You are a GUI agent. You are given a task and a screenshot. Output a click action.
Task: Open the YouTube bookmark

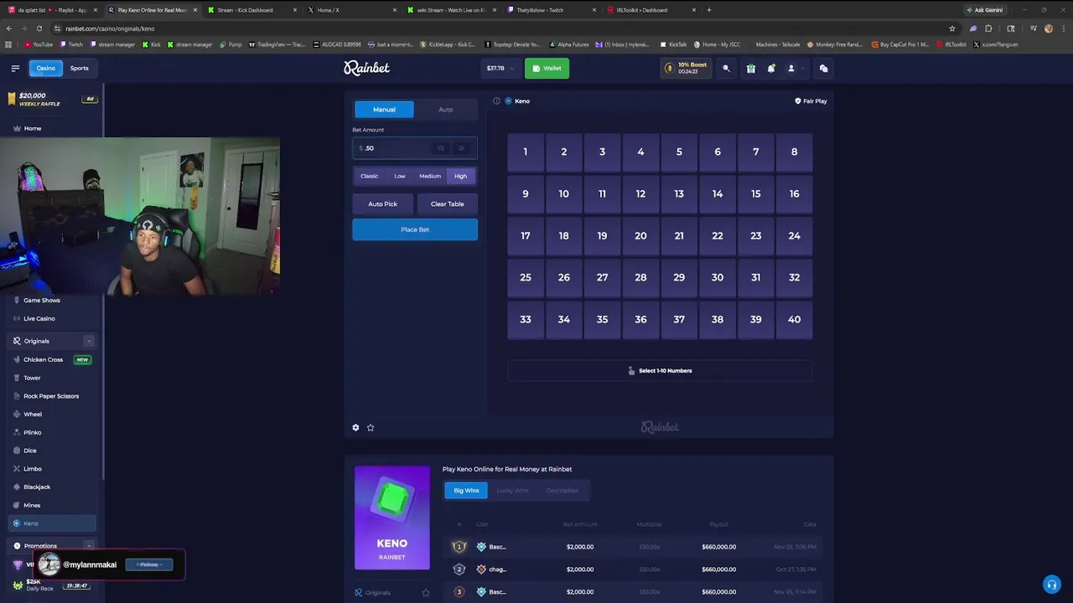click(39, 44)
